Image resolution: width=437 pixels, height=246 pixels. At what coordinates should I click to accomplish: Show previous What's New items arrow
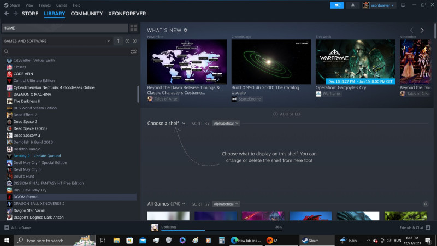pos(412,30)
